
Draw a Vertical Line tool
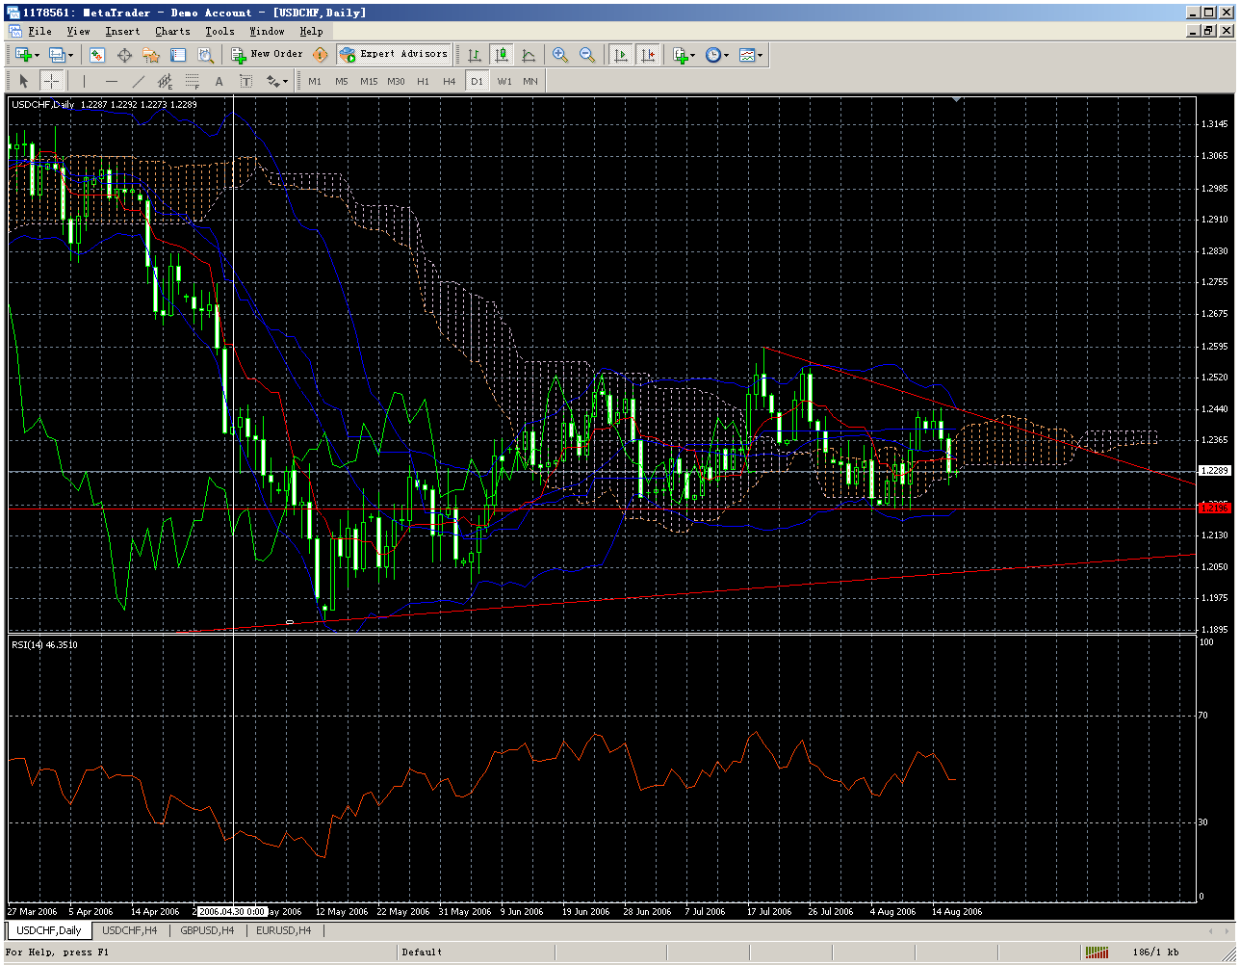tap(85, 82)
